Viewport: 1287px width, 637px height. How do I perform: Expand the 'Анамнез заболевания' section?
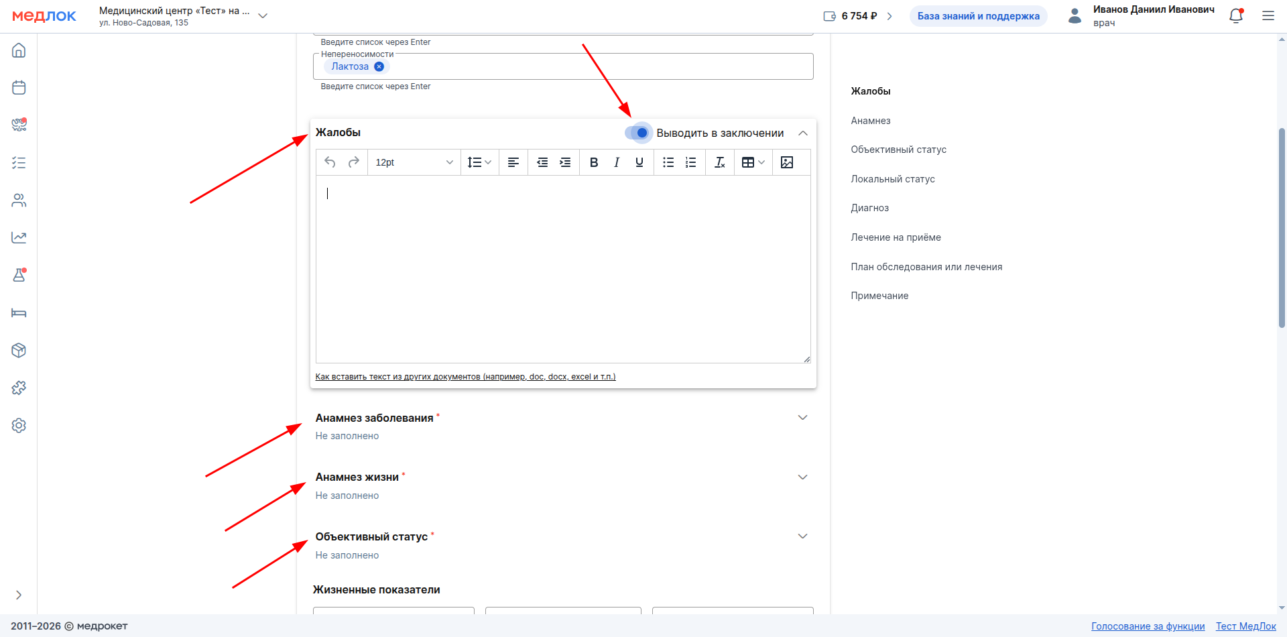click(x=802, y=418)
